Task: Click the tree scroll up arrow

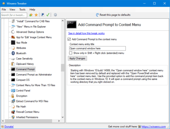Action: [63, 21]
